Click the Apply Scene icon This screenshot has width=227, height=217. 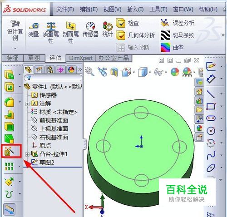coord(188,72)
